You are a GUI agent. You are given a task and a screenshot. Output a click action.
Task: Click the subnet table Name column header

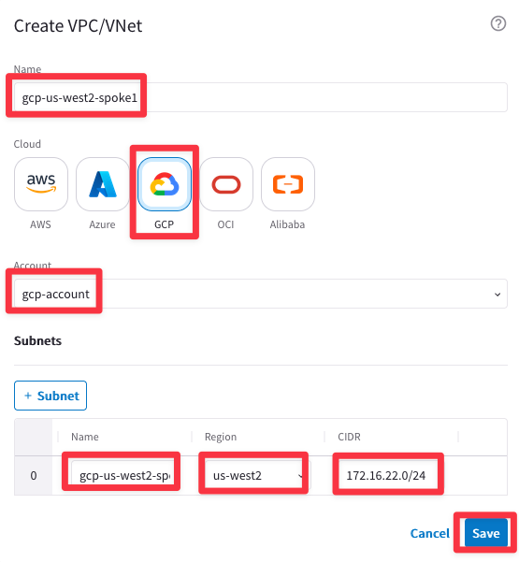tap(85, 437)
